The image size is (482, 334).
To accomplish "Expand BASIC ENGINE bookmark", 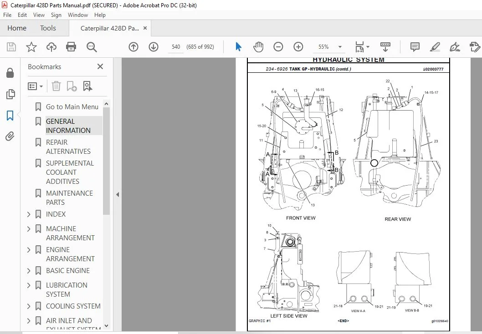I will [x=29, y=271].
